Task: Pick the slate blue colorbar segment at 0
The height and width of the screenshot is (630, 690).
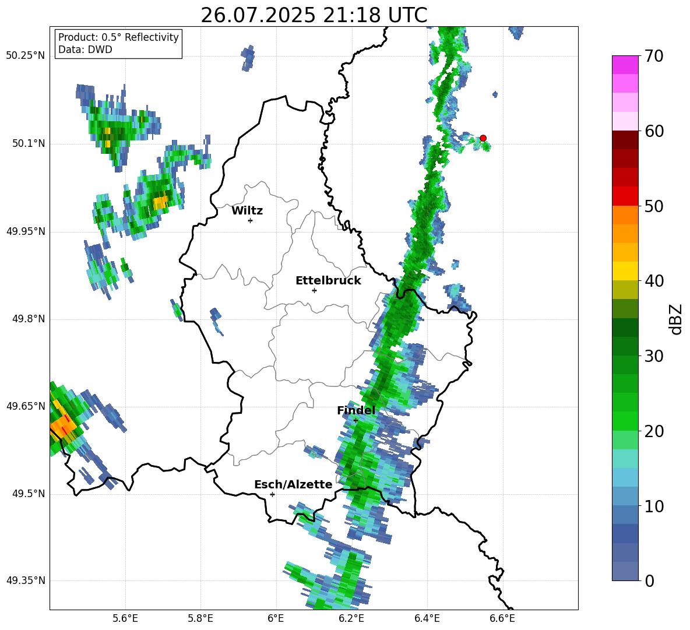Action: [x=625, y=571]
